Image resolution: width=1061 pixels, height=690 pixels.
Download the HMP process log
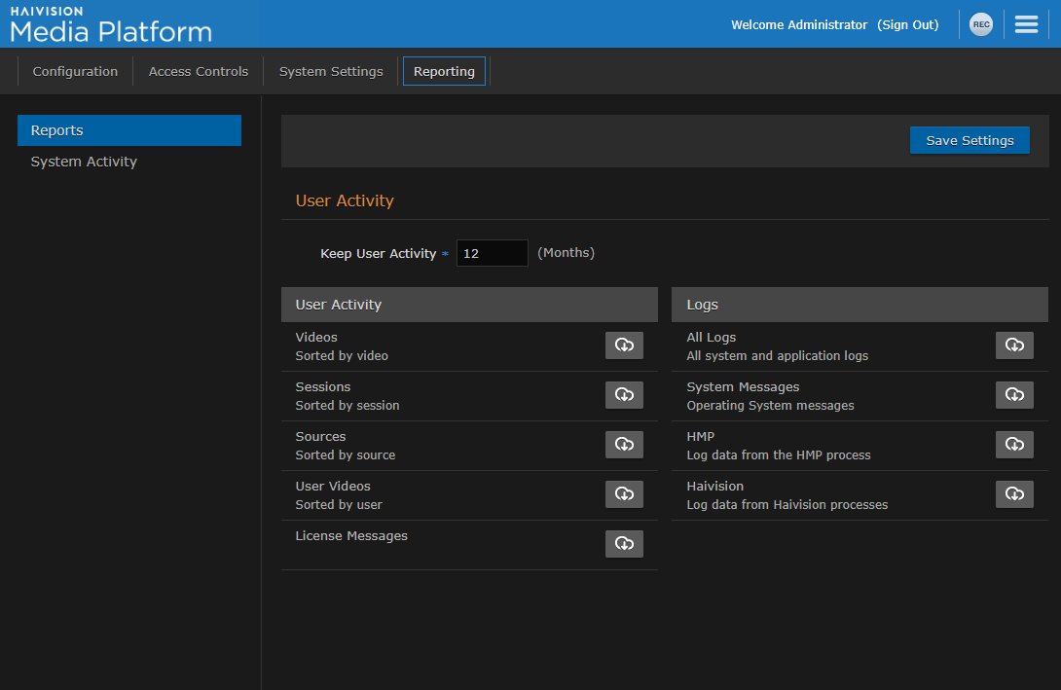point(1014,445)
